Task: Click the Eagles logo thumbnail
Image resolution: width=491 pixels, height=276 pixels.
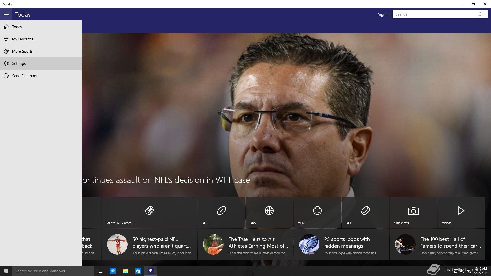Action: click(x=309, y=244)
